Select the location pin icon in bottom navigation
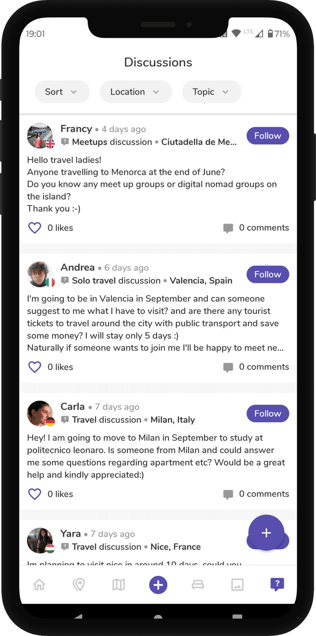 tap(79, 585)
